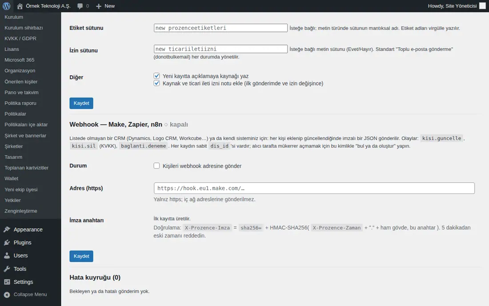The height and width of the screenshot is (306, 489).
Task: Click the Users person icon
Action: pos(7,255)
